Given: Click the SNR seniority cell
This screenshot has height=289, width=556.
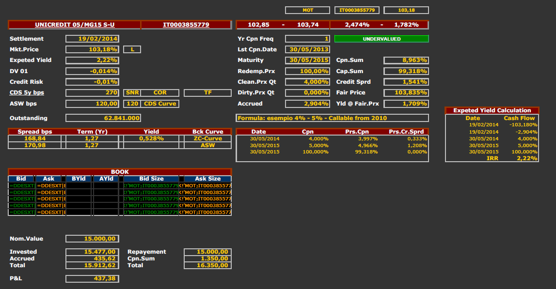Looking at the screenshot, I should click(x=132, y=93).
